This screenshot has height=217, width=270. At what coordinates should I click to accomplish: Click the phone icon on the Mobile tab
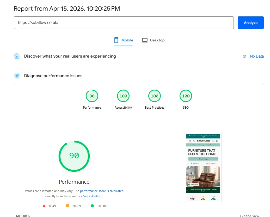116,40
